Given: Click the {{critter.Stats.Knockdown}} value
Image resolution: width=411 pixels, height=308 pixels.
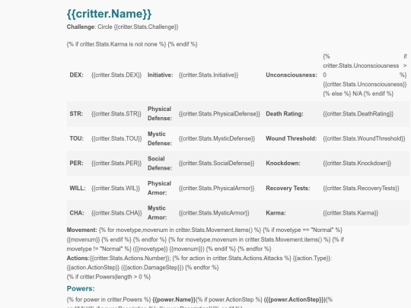Looking at the screenshot, I should coord(357,164).
